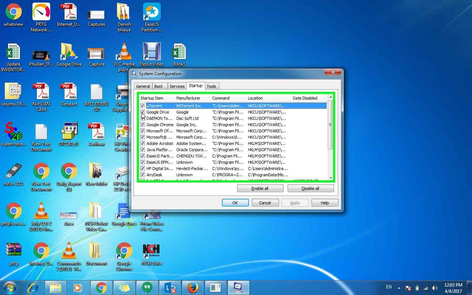
Task: Launch Google Chrome from the taskbar
Action: pos(101,287)
